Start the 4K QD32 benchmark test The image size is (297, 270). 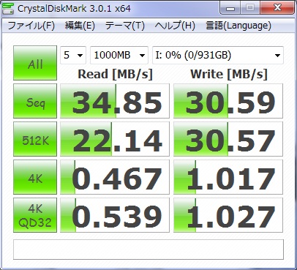pyautogui.click(x=35, y=215)
